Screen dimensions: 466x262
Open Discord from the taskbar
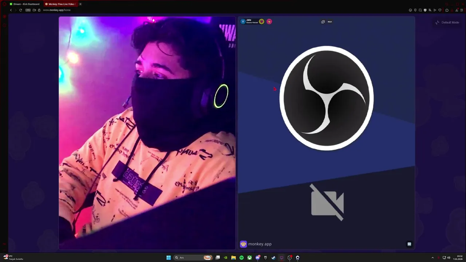(257, 258)
